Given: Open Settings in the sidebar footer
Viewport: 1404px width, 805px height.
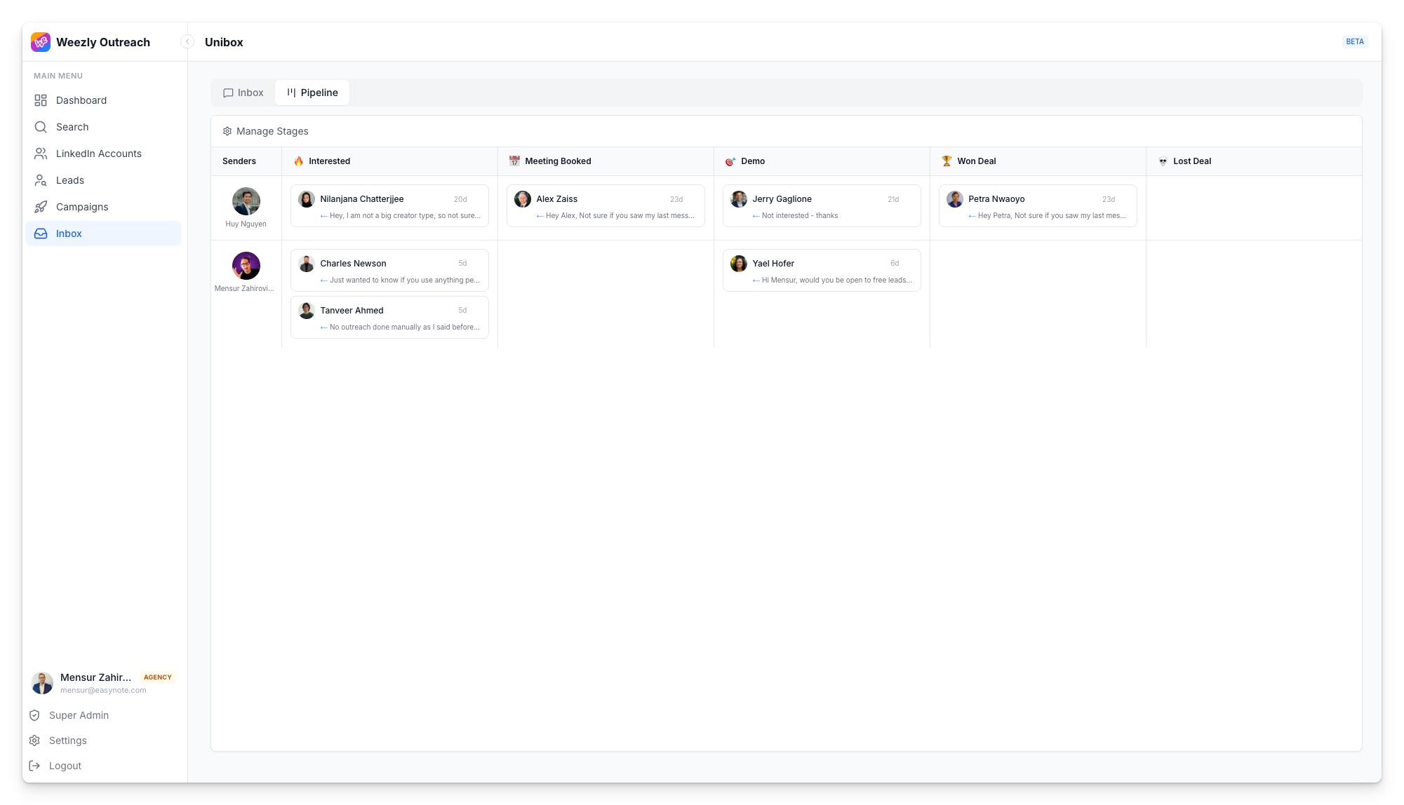Looking at the screenshot, I should 68,740.
